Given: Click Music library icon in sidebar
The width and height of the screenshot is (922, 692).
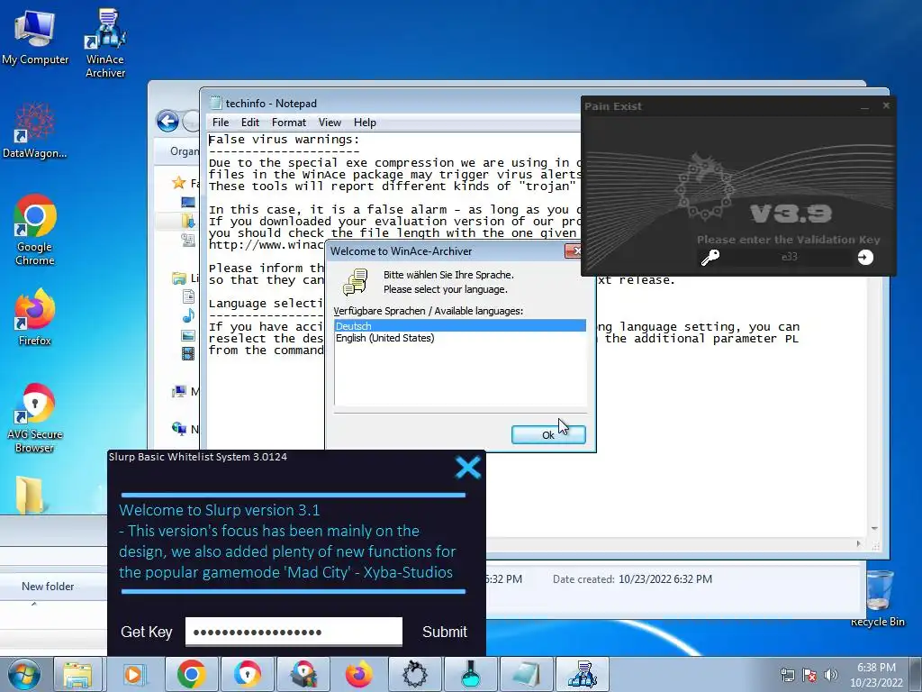Looking at the screenshot, I should click(188, 316).
